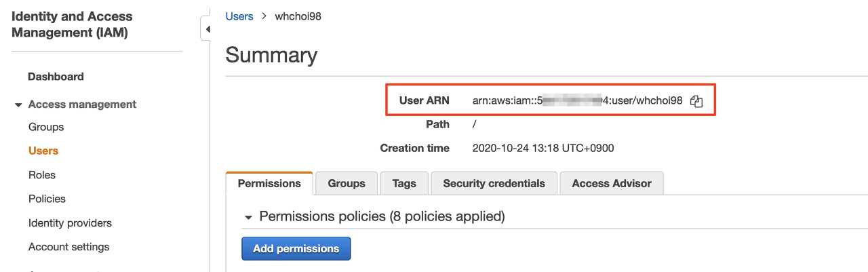The image size is (868, 272).
Task: Click the Identity and Access Management title
Action: (x=73, y=24)
